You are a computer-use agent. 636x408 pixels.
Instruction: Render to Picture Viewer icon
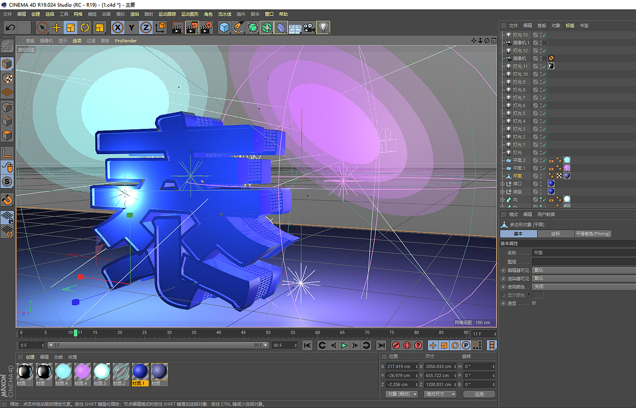192,28
